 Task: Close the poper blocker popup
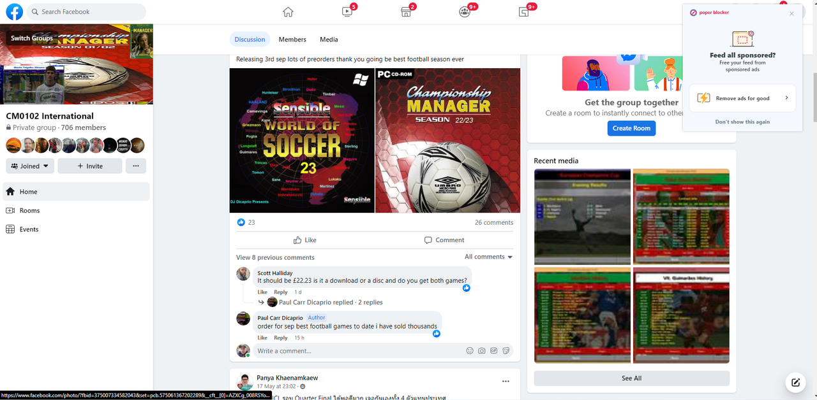pyautogui.click(x=791, y=13)
